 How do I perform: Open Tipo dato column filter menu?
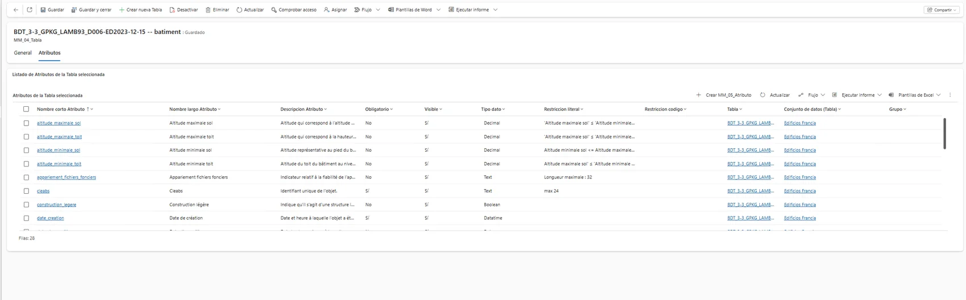coord(493,109)
